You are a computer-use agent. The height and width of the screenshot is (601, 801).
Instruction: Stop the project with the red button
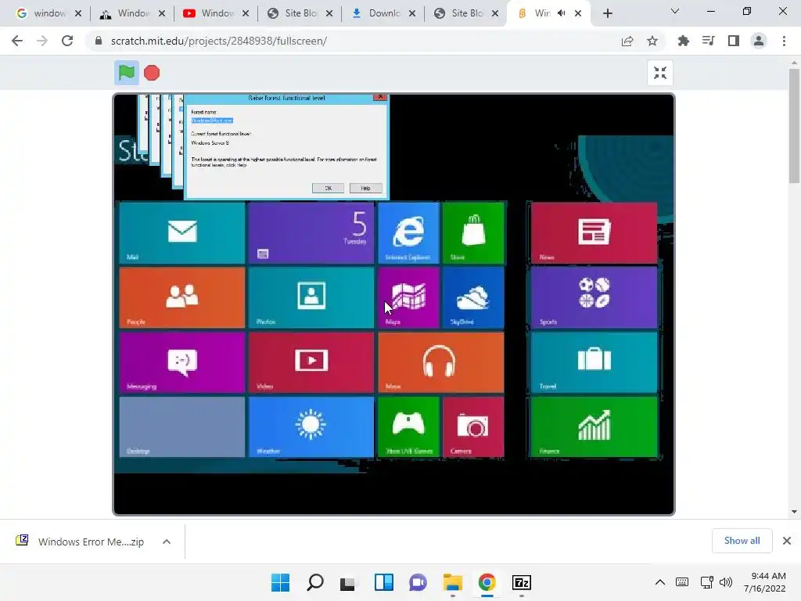[152, 73]
